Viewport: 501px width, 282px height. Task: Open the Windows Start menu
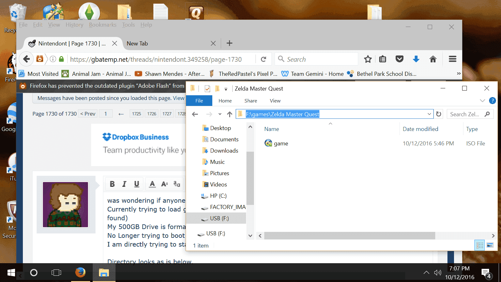coord(11,273)
